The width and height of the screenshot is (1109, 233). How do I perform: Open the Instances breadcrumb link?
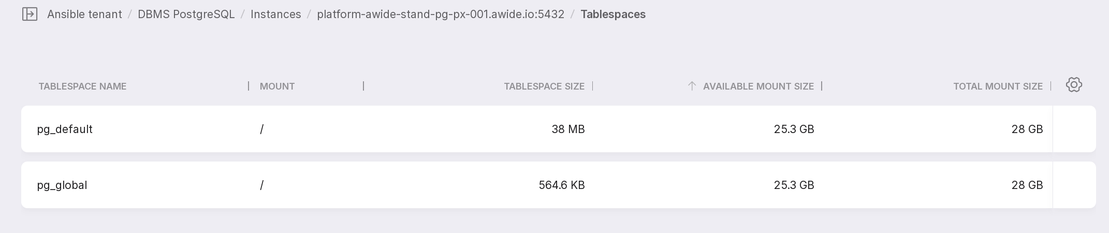pos(275,14)
